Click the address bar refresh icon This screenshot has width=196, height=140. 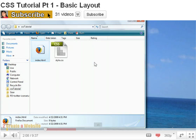97,27
